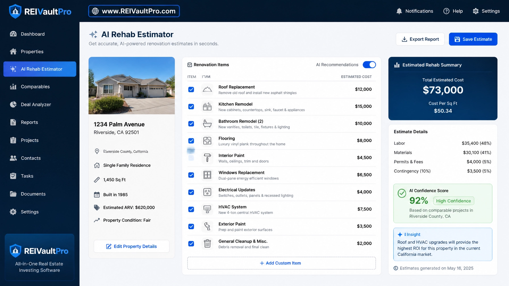Open Projects in the sidebar

pos(40,140)
